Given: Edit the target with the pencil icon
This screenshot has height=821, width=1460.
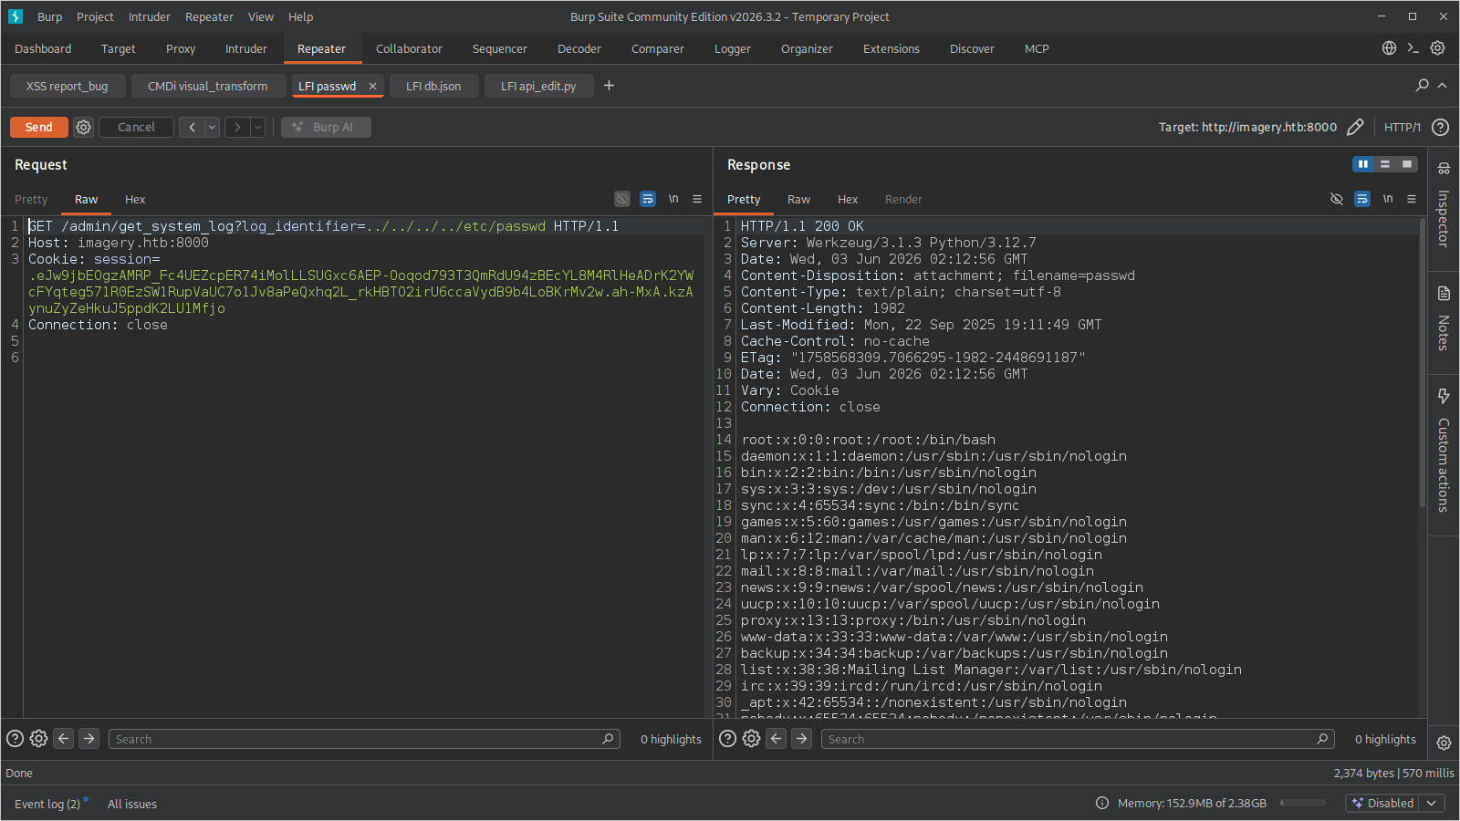Looking at the screenshot, I should point(1355,127).
